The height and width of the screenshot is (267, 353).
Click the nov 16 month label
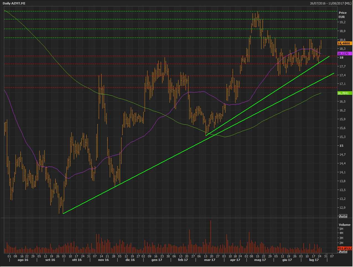pyautogui.click(x=103, y=260)
